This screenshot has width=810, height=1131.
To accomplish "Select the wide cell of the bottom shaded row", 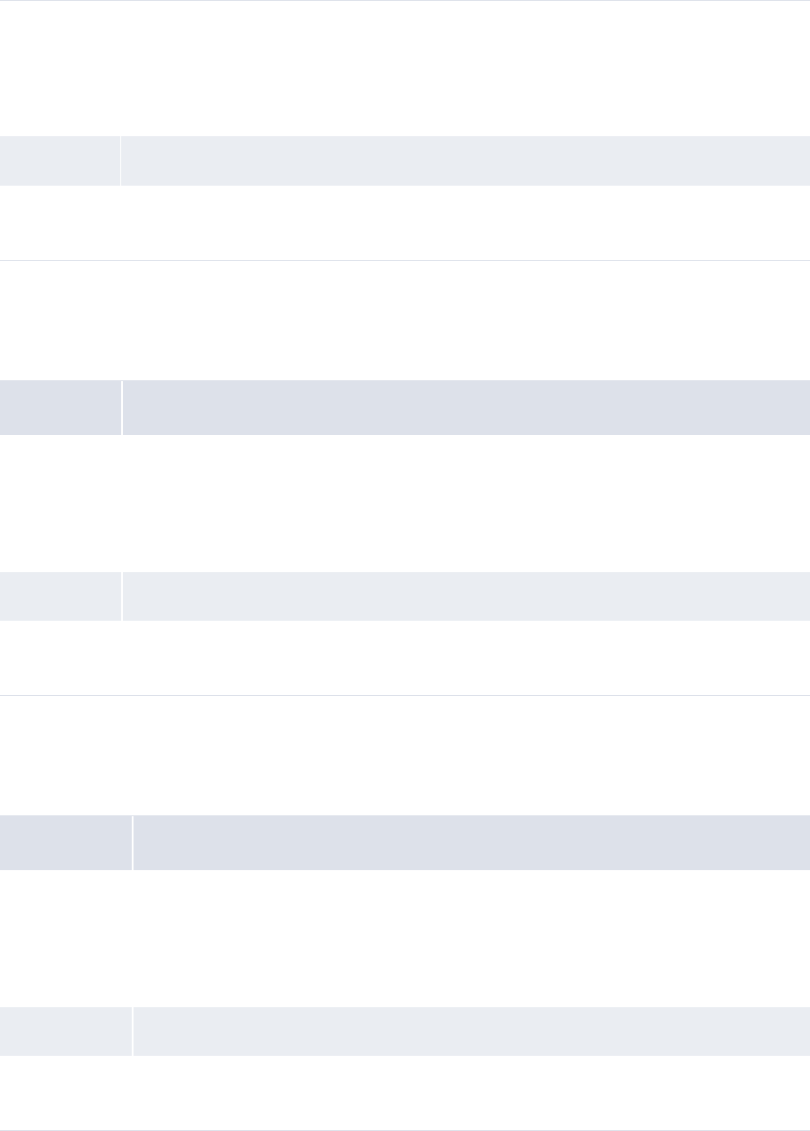I will tap(471, 1031).
